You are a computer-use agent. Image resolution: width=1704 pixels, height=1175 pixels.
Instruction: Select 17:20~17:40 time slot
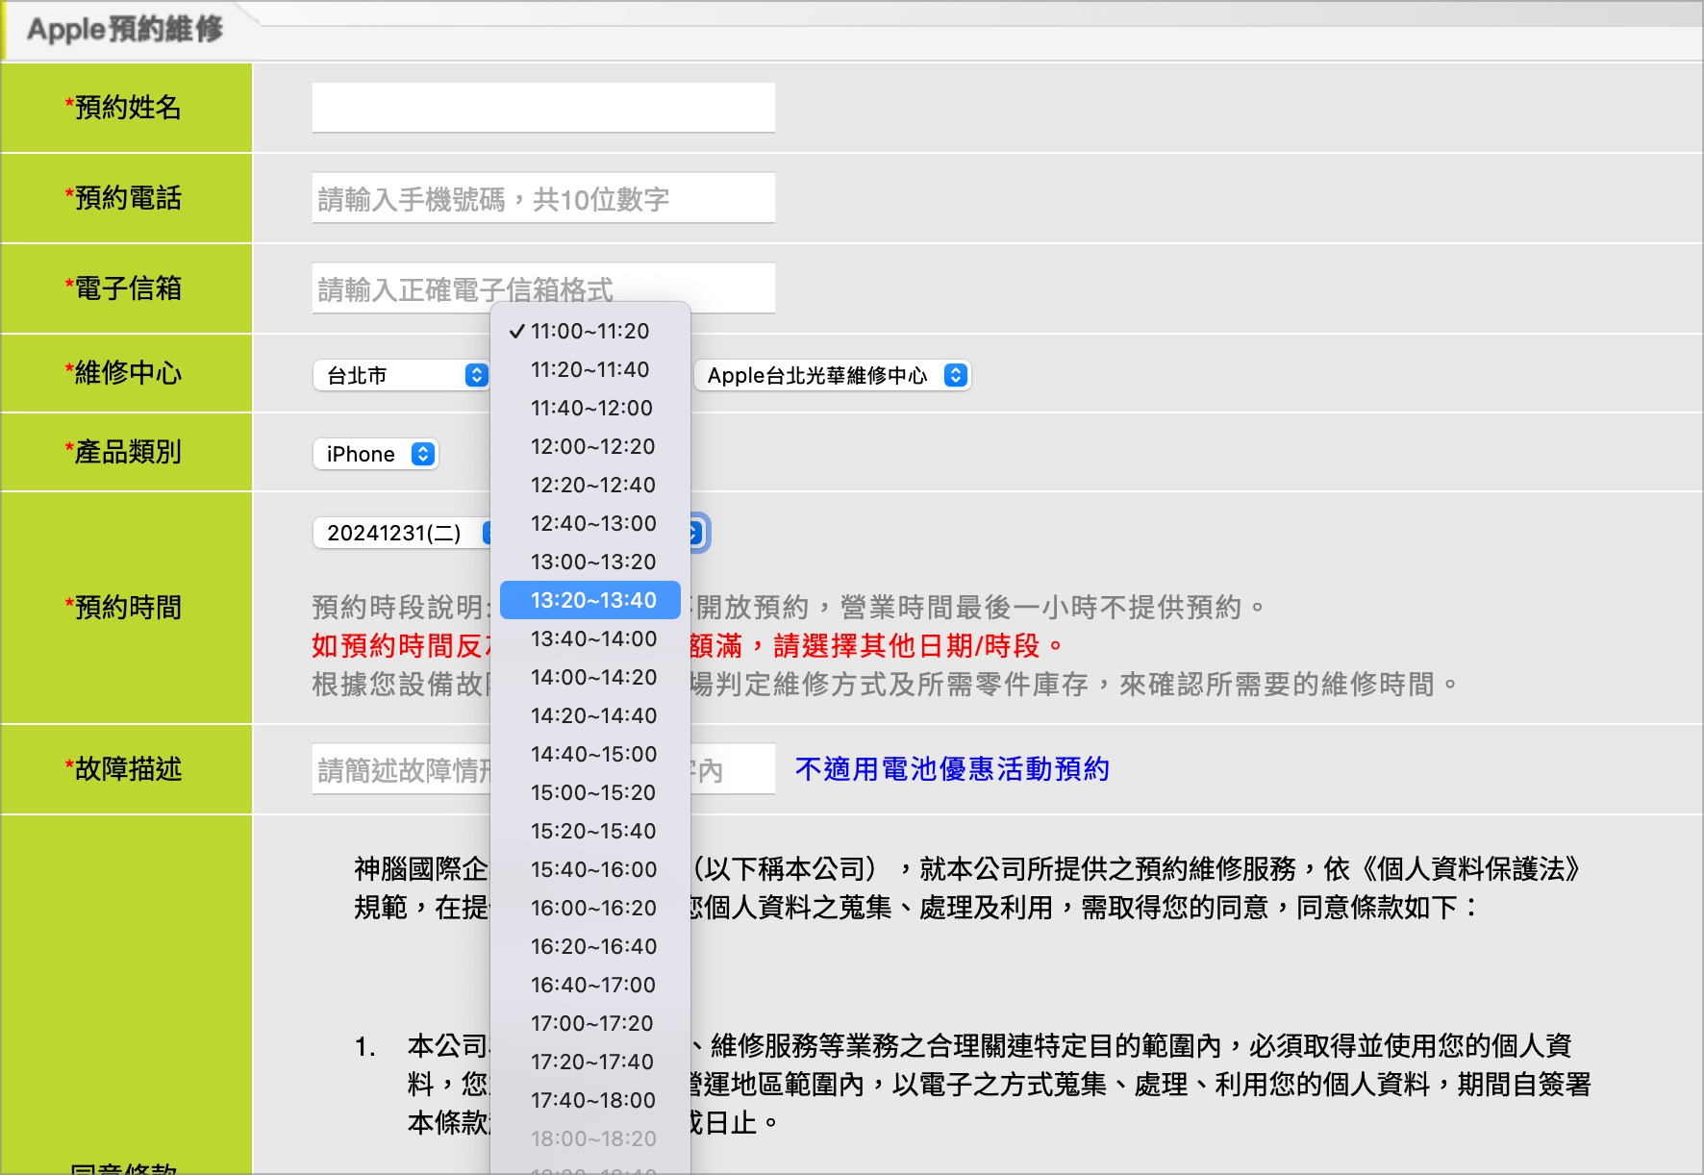tap(589, 1062)
